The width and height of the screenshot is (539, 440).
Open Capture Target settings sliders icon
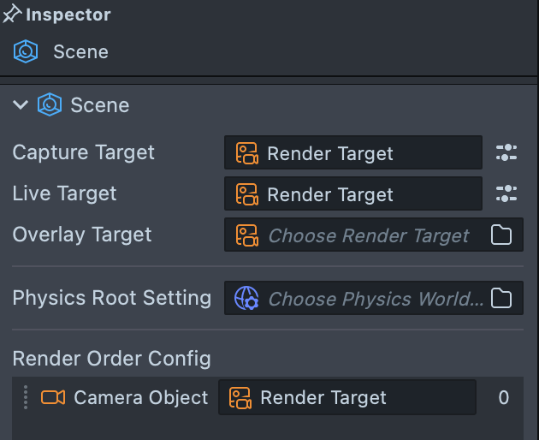point(506,153)
